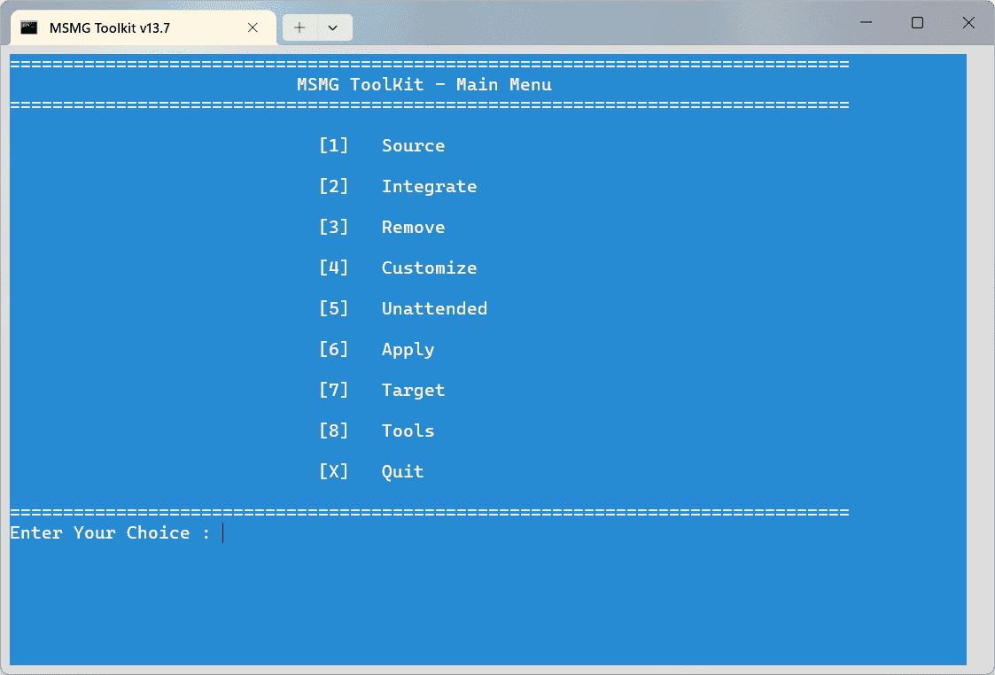Close the terminal window

968,23
